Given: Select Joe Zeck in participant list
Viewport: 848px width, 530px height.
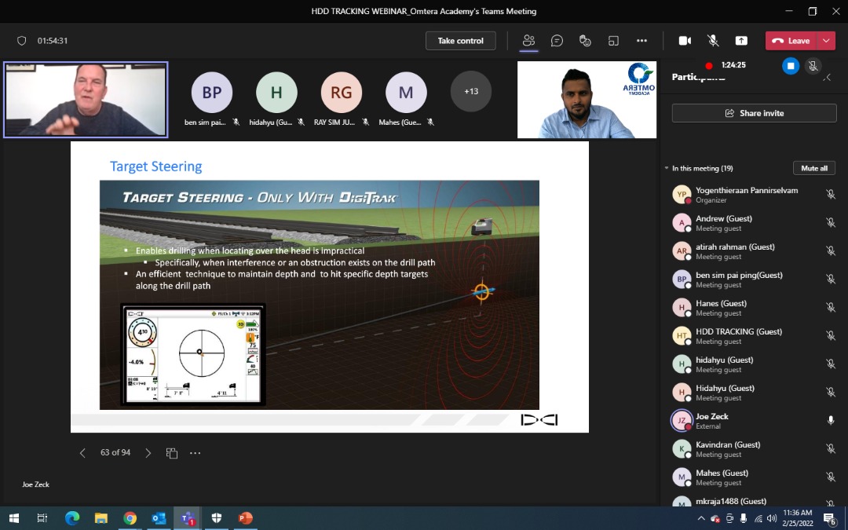Looking at the screenshot, I should click(754, 421).
